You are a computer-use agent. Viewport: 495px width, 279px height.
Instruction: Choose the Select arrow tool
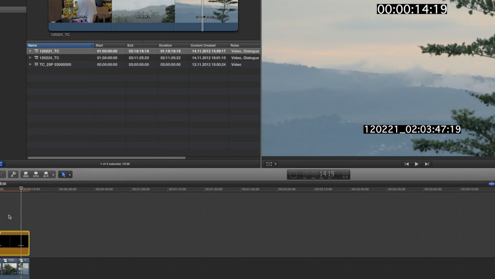(64, 174)
